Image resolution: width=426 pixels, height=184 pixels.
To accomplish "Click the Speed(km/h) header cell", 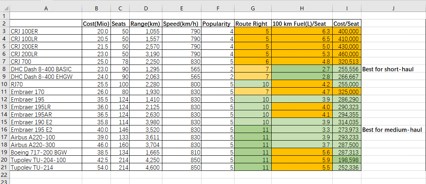I will click(x=182, y=23).
